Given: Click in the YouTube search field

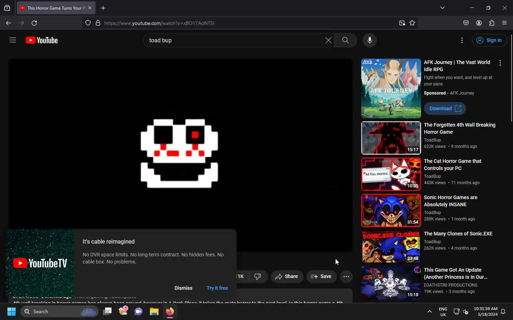Looking at the screenshot, I should 235,40.
